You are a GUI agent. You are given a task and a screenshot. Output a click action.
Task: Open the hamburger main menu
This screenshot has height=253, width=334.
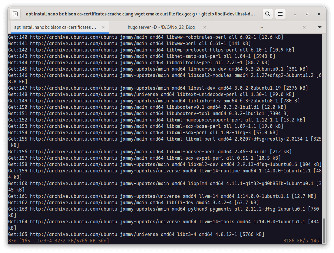pyautogui.click(x=281, y=14)
